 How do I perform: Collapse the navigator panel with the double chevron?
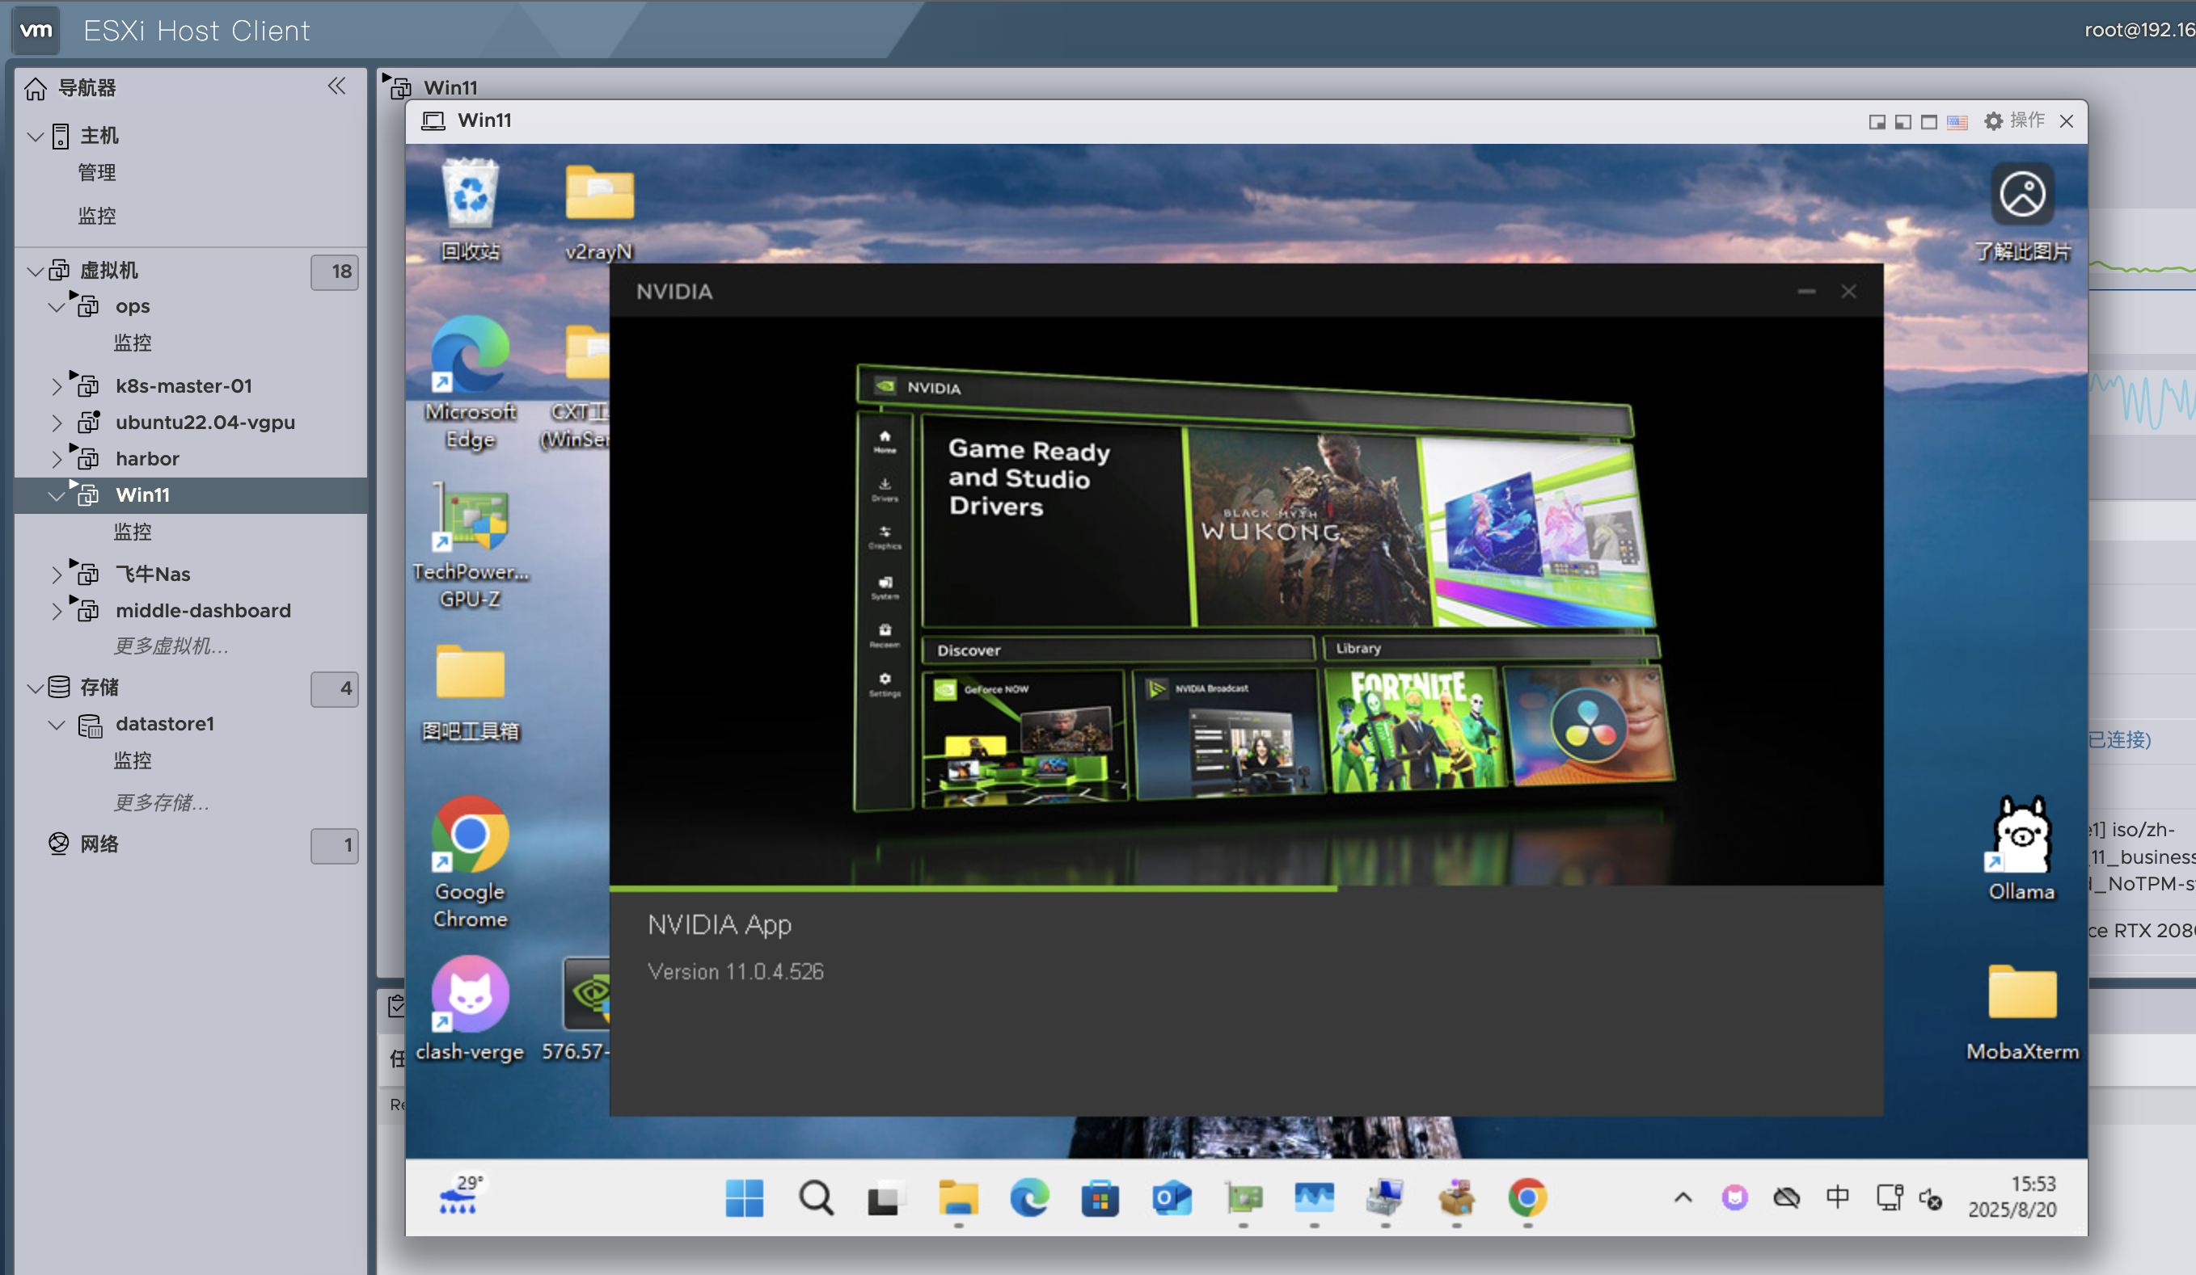[337, 86]
